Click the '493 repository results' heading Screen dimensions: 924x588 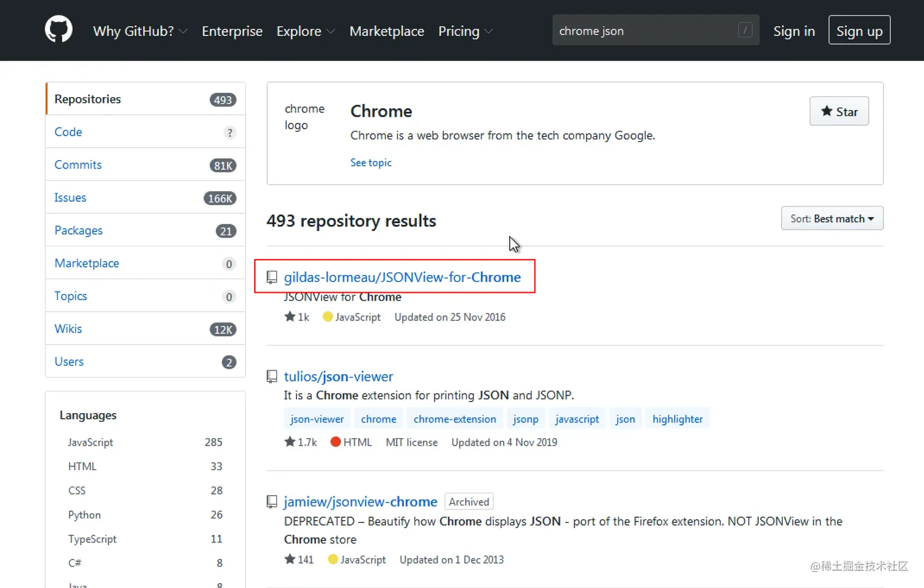(x=351, y=221)
